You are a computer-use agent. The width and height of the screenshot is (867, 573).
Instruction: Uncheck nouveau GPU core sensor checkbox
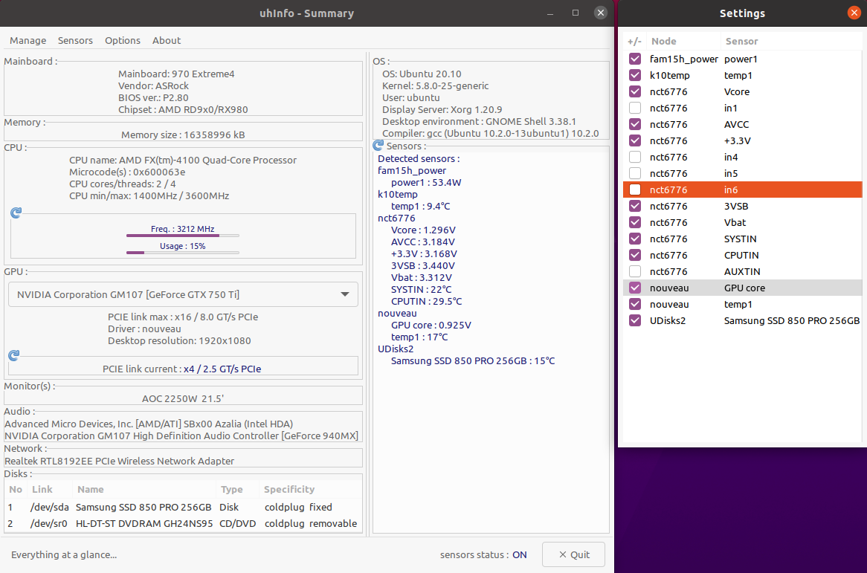(635, 288)
